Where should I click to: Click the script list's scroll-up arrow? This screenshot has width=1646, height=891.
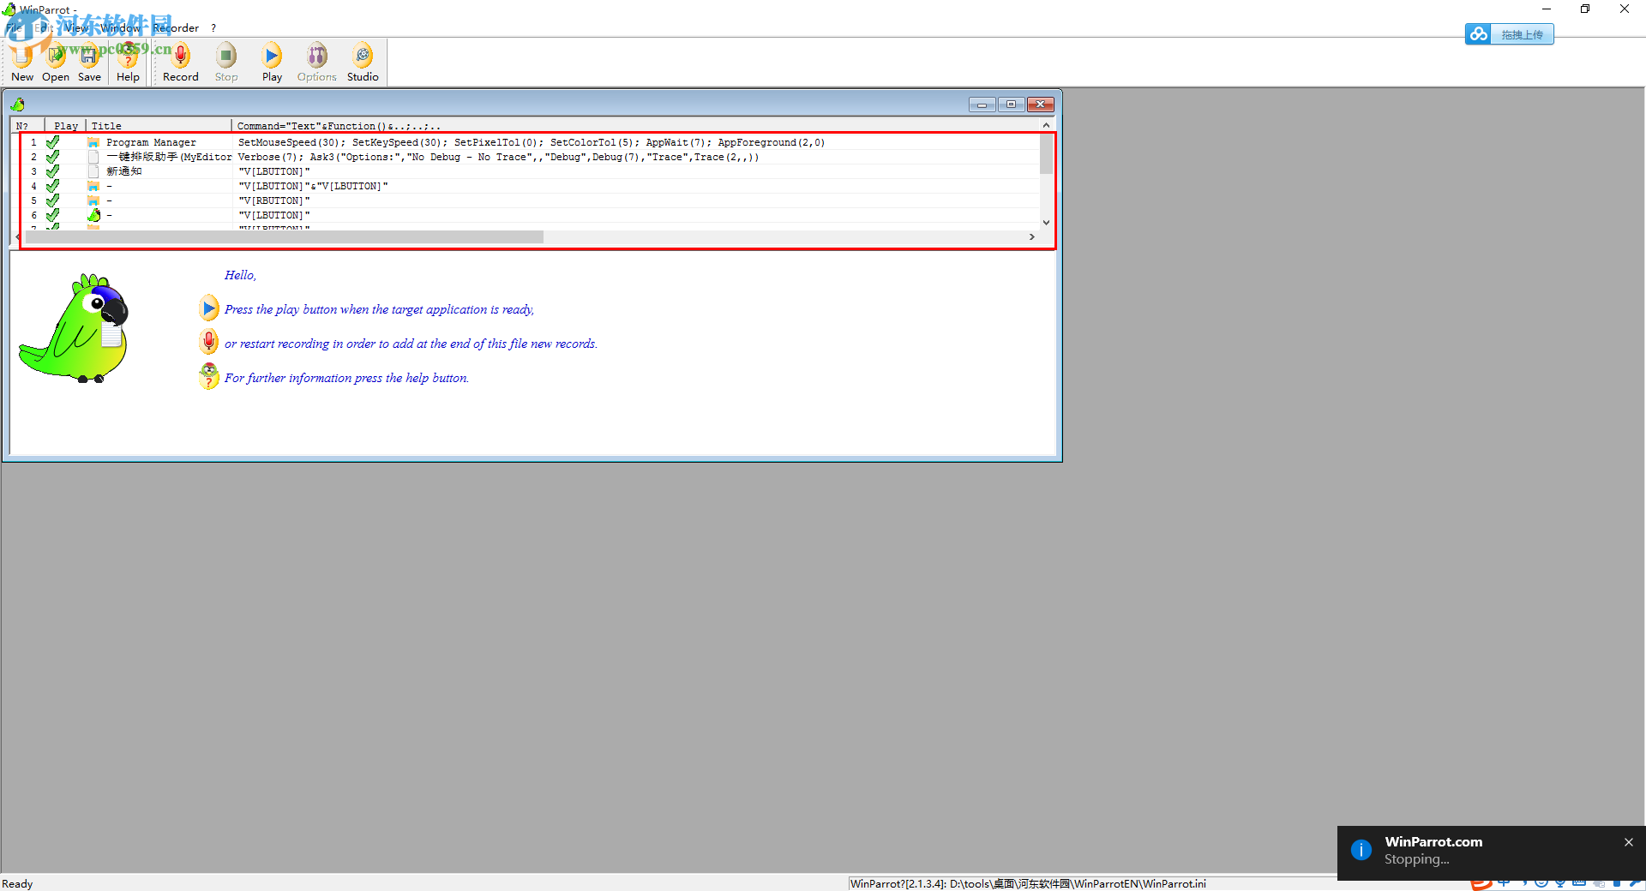click(1046, 125)
